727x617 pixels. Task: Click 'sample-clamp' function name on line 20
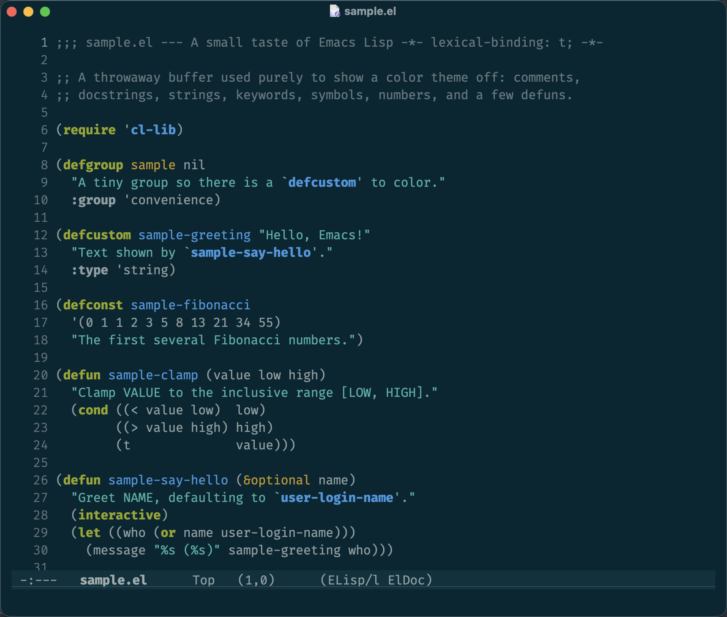pyautogui.click(x=153, y=375)
